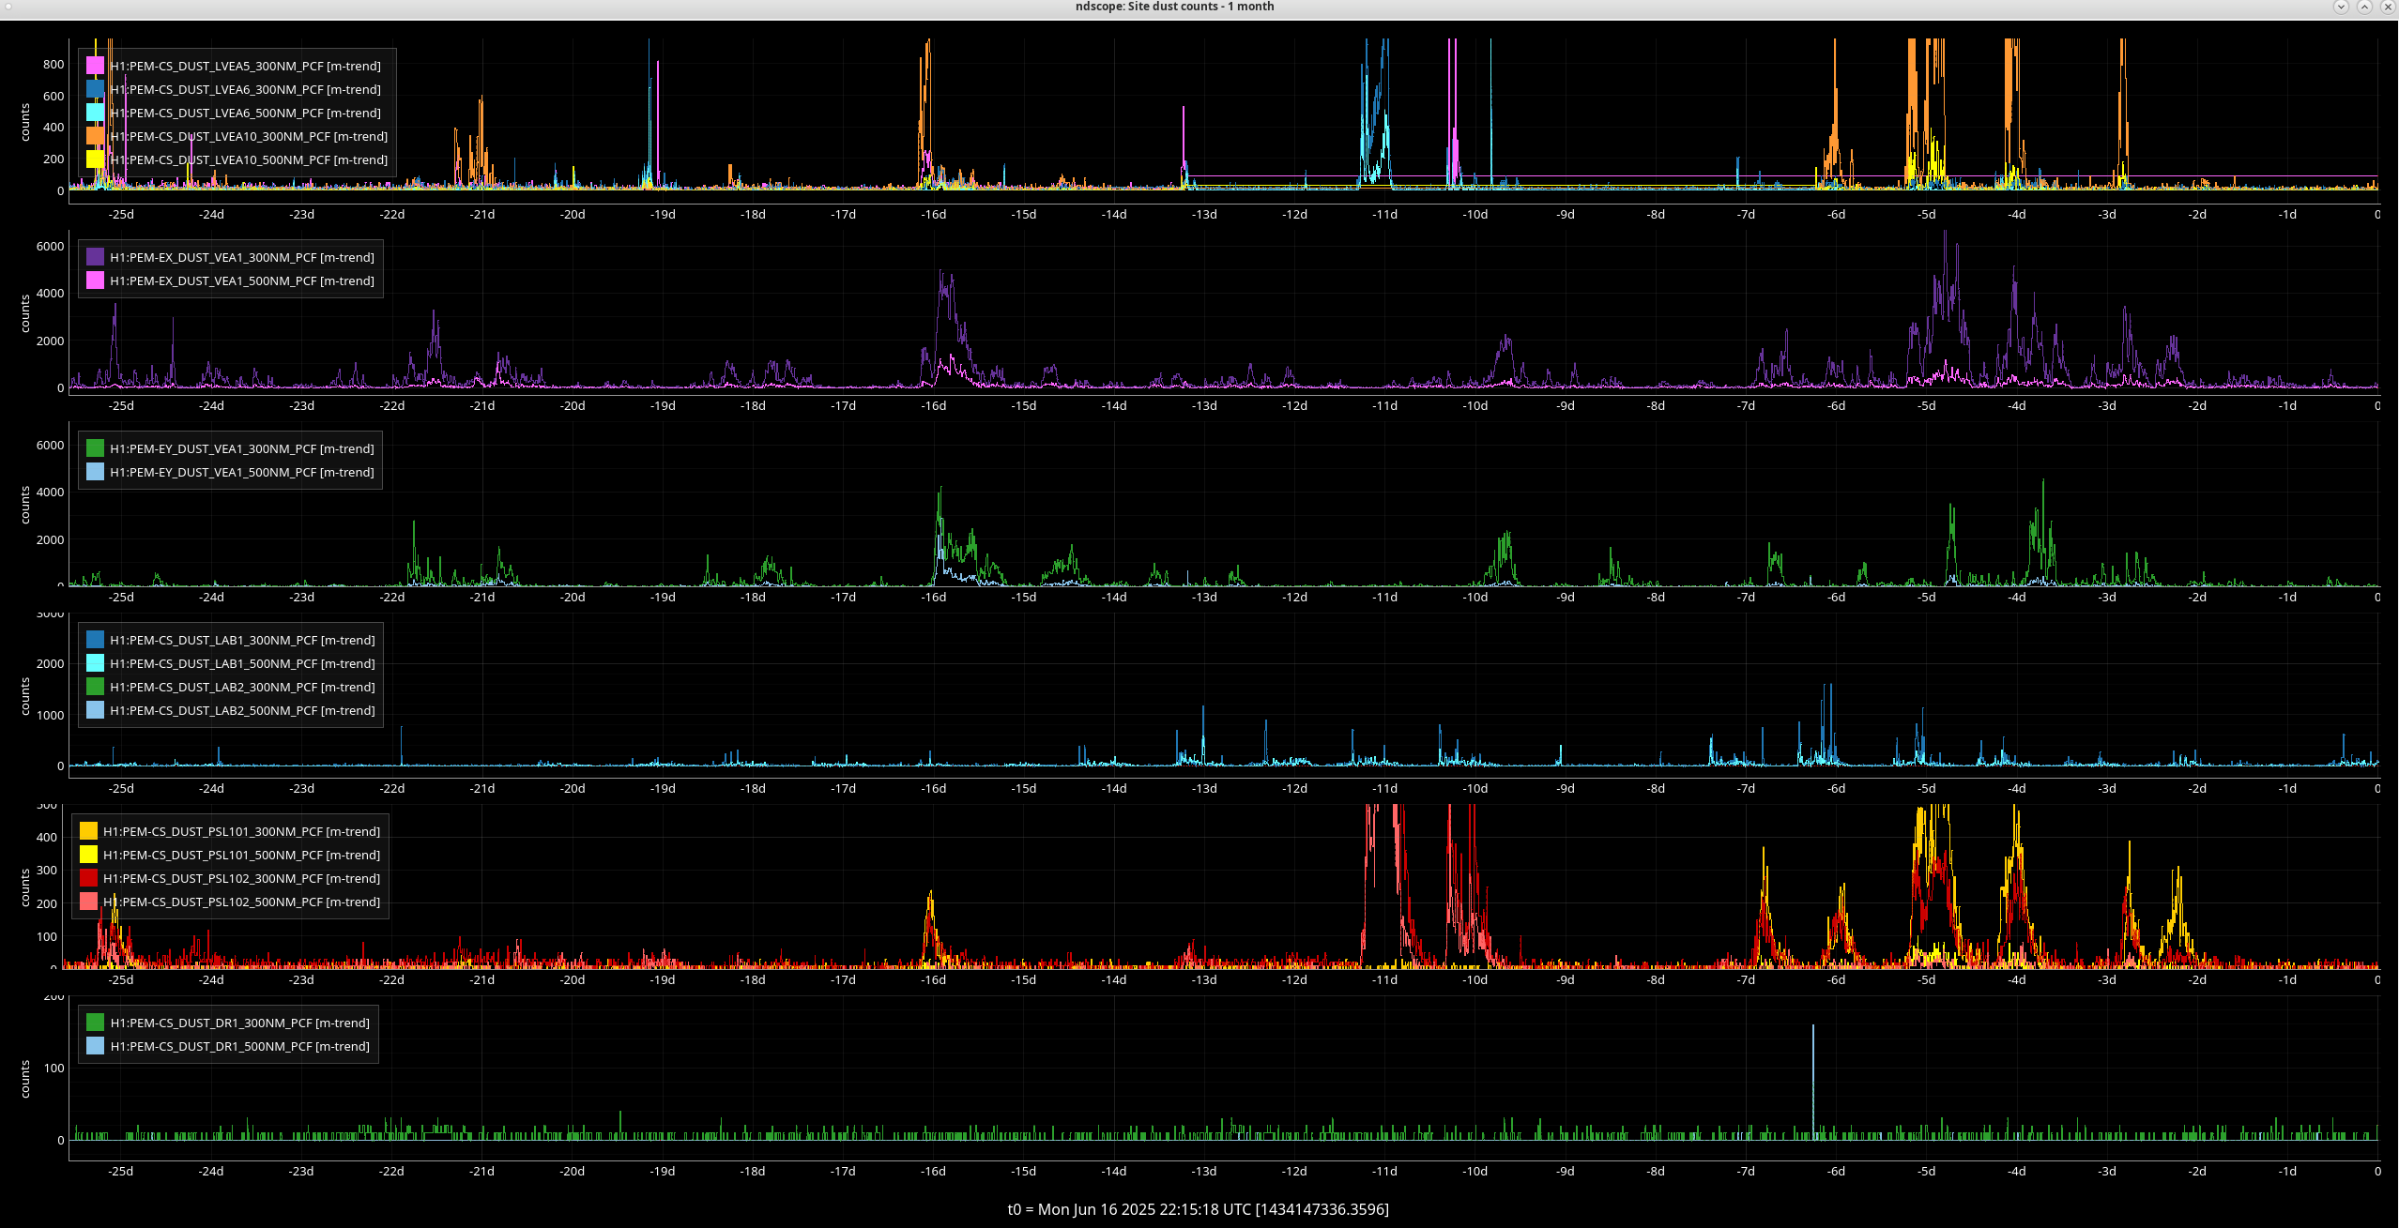Click the blue LAB1_300NM legend swatch

pos(96,640)
